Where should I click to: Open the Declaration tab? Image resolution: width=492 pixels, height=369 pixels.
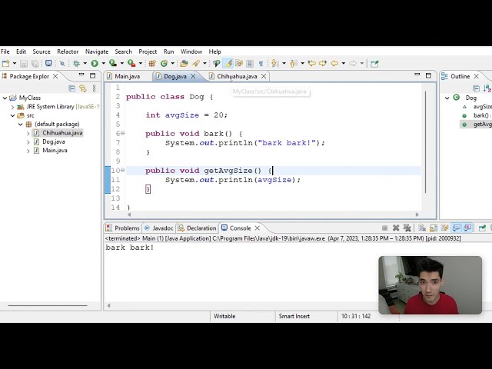click(197, 228)
